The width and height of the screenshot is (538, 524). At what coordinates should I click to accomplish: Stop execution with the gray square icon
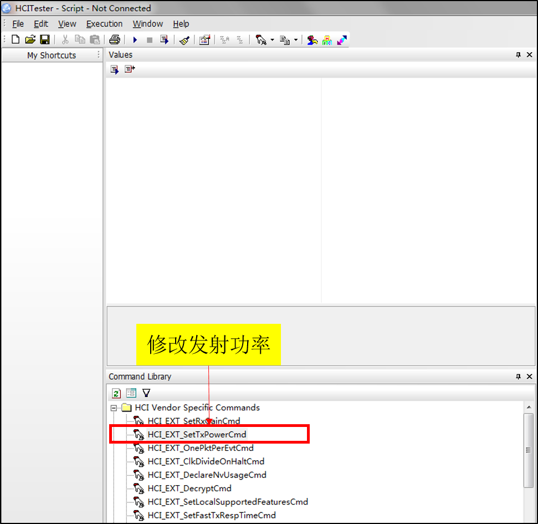(150, 40)
